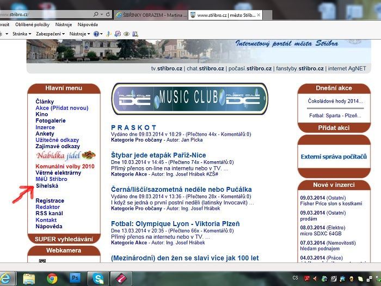Open the Nápověda menu in menu bar
The width and height of the screenshot is (381, 286).
pyautogui.click(x=88, y=25)
